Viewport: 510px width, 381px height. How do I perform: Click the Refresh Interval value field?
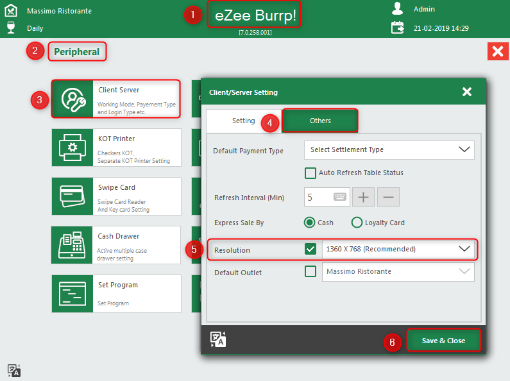coord(327,197)
